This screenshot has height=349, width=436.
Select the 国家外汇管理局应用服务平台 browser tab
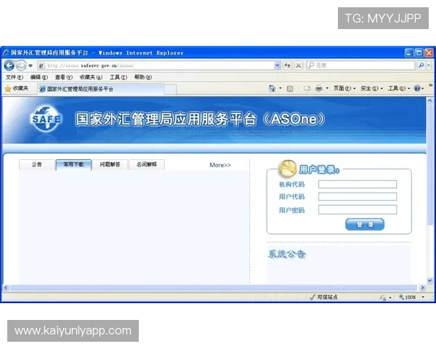tap(100, 89)
